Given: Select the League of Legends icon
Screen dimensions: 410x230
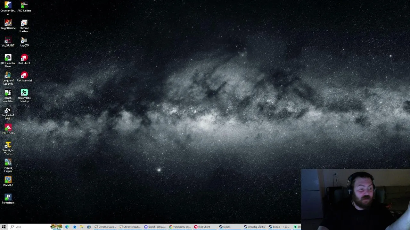Looking at the screenshot, I should click(x=8, y=78).
